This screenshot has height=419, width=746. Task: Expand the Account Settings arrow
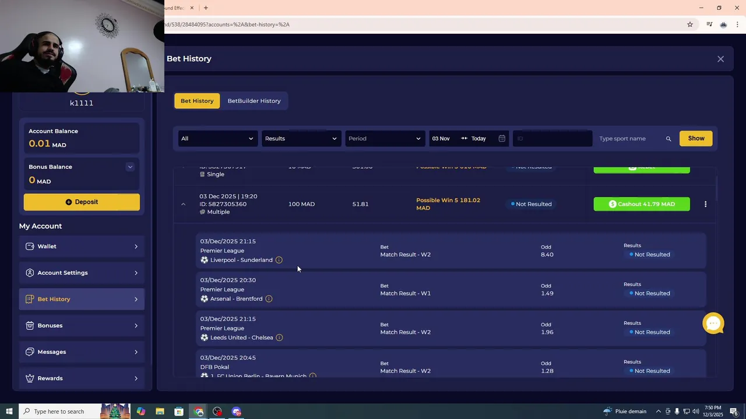coord(136,273)
